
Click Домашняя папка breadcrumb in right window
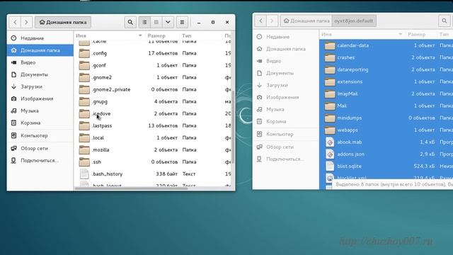(306, 21)
